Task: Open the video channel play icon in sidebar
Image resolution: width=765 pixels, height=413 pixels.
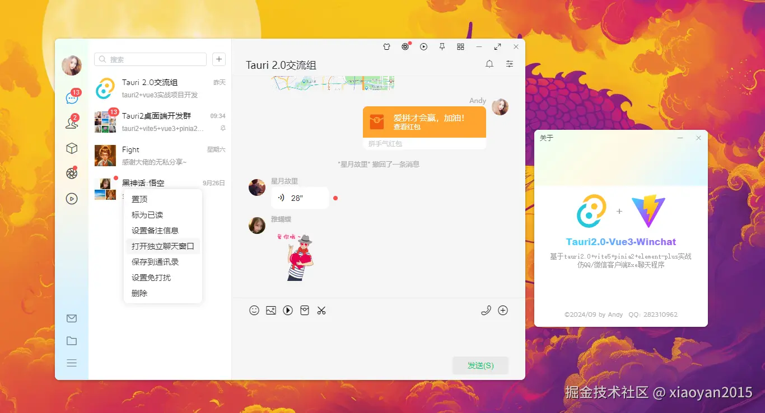Action: (72, 199)
